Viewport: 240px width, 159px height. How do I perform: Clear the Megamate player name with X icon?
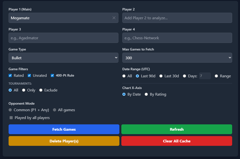click(x=114, y=18)
